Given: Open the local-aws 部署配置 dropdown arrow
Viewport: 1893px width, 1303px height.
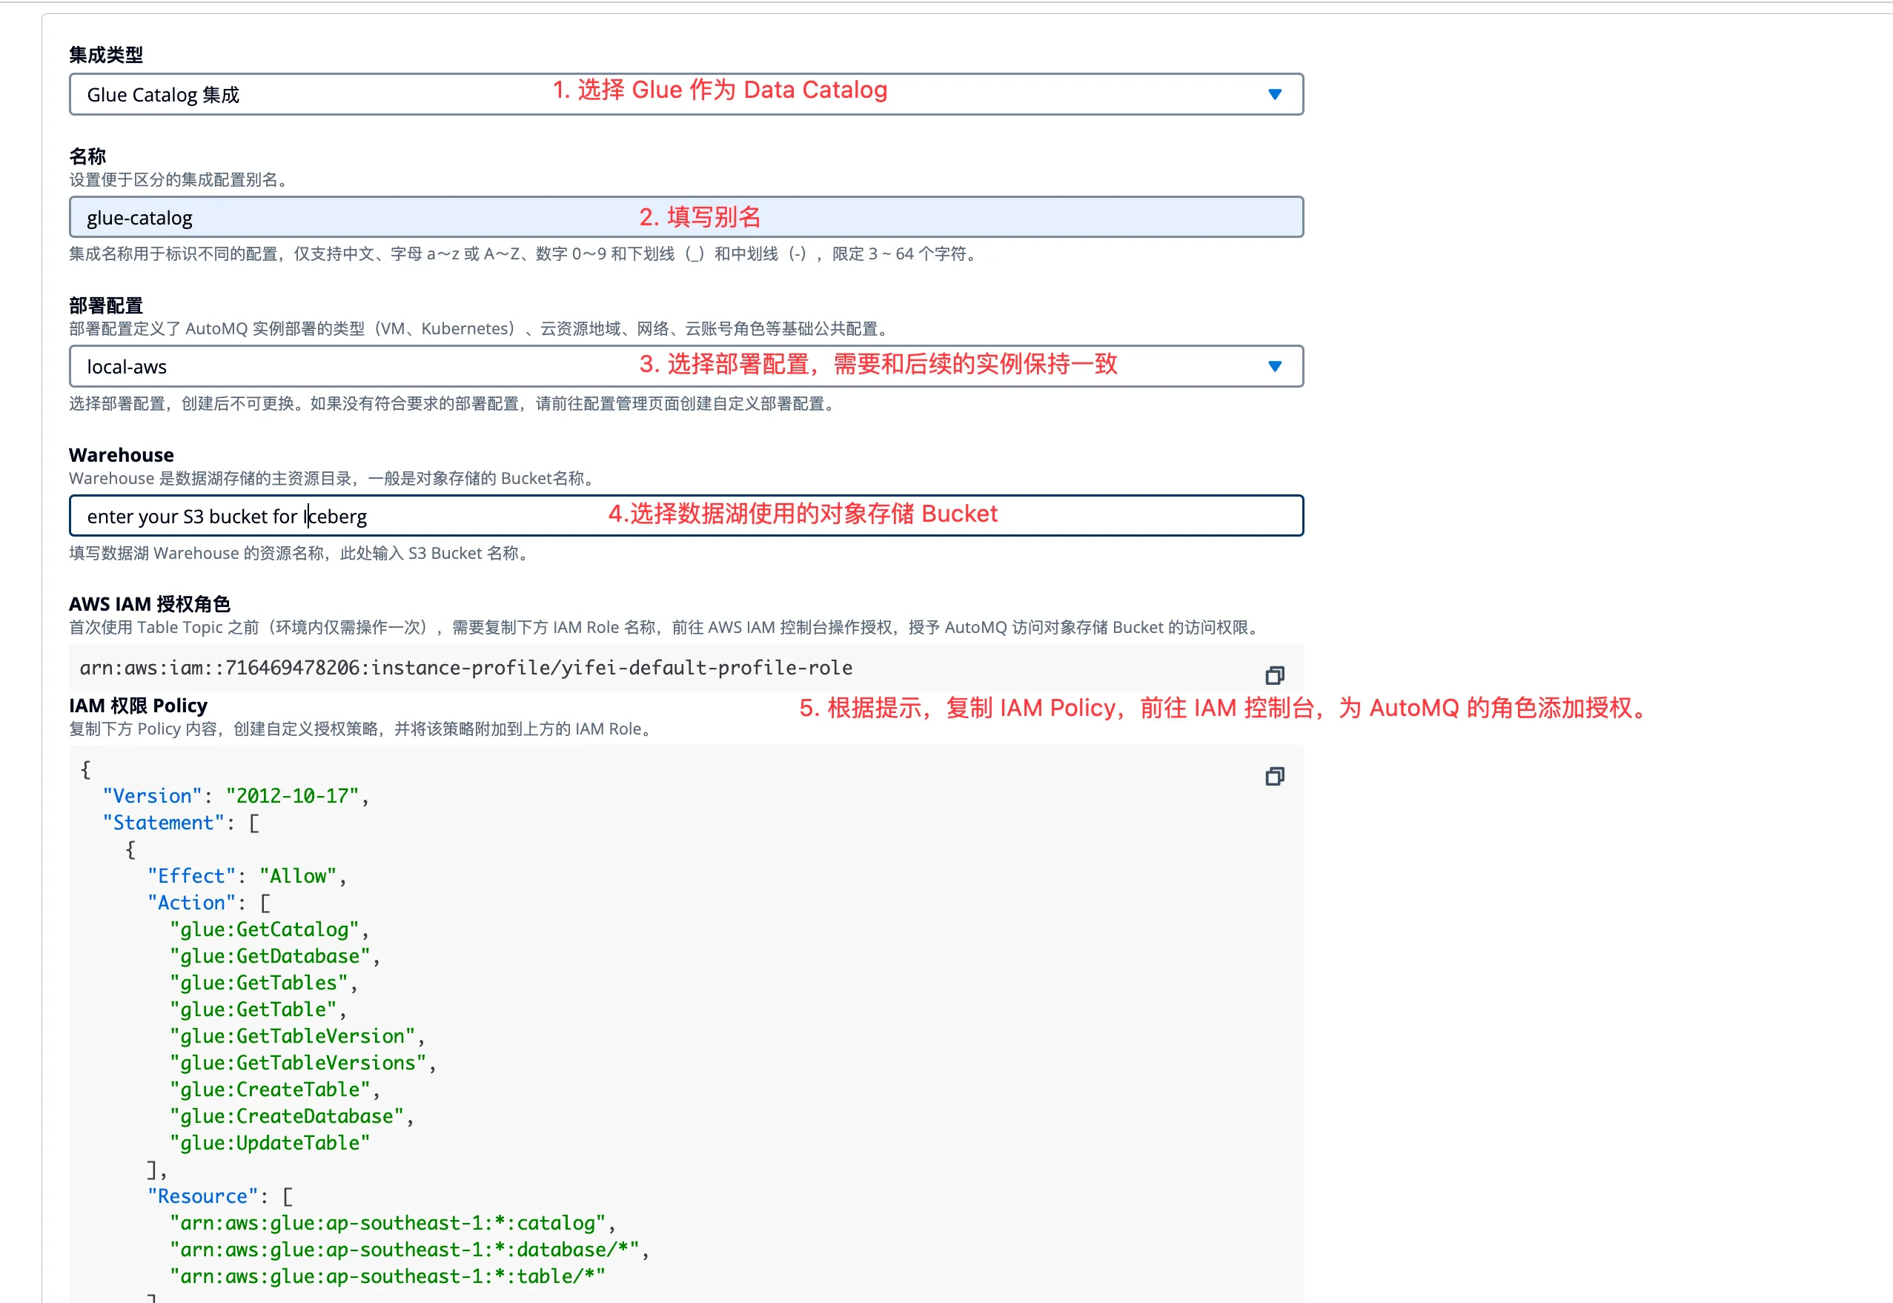Looking at the screenshot, I should tap(1274, 367).
